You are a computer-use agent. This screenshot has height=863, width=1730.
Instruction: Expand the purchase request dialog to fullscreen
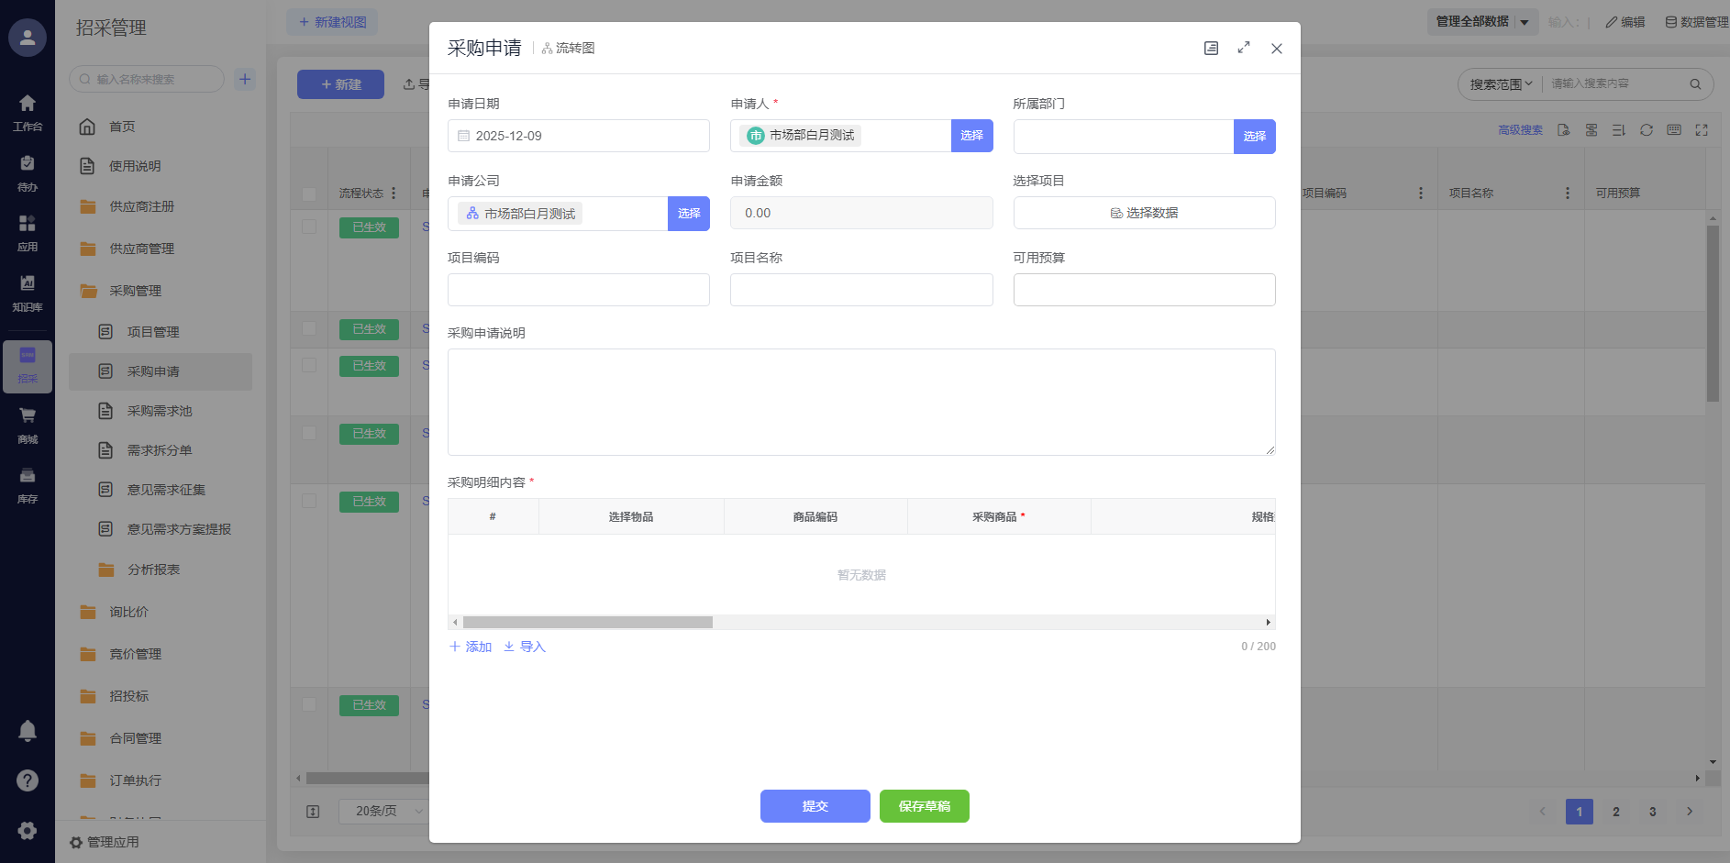pos(1244,48)
